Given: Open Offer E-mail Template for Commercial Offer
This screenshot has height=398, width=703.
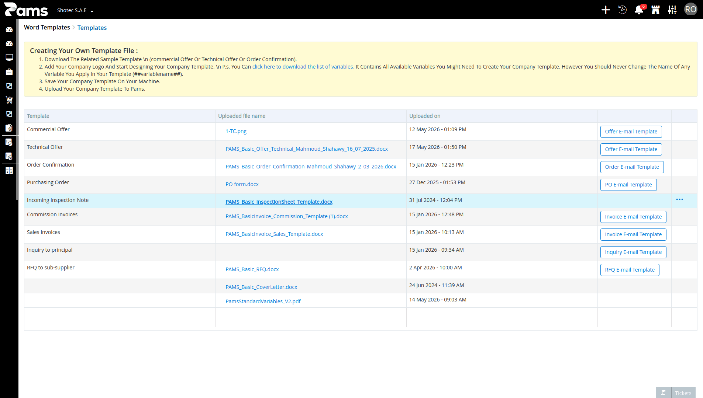Looking at the screenshot, I should [631, 132].
